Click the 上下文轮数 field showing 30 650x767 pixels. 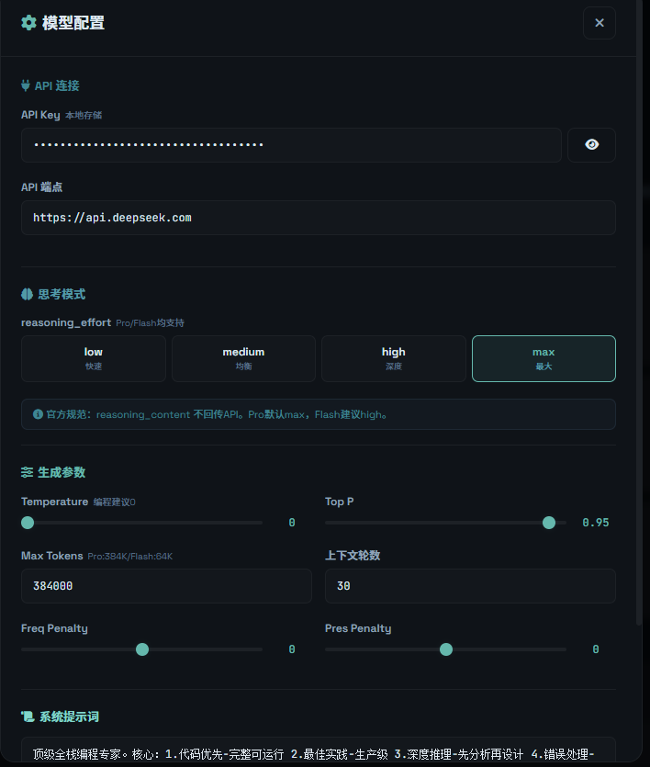[470, 586]
